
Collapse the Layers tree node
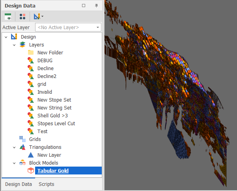(14, 45)
